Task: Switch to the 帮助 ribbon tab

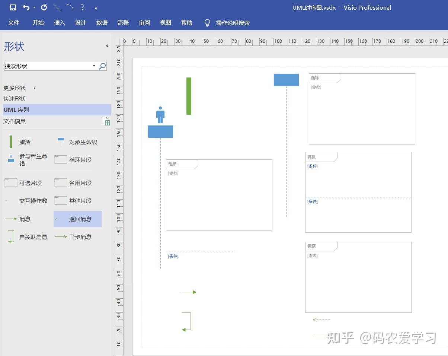Action: [x=186, y=23]
